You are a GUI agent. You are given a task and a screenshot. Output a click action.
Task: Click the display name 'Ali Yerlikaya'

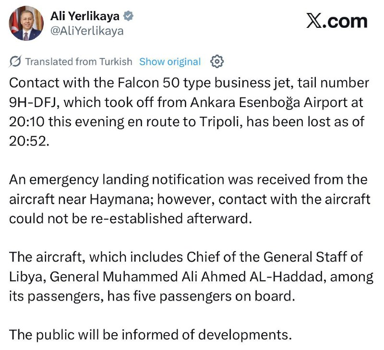click(85, 16)
